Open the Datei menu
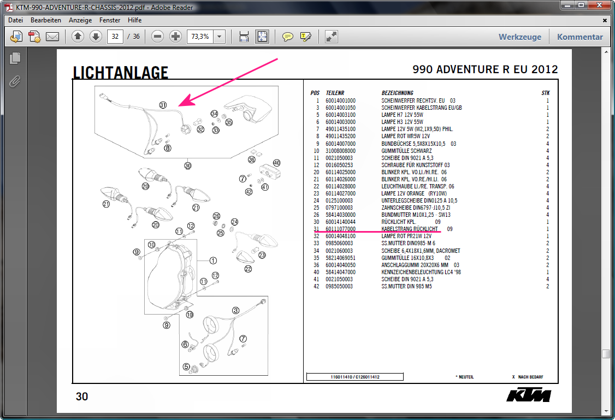 click(15, 20)
